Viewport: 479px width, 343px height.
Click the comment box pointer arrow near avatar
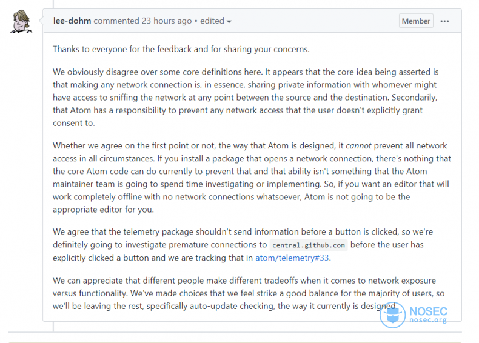[41, 21]
